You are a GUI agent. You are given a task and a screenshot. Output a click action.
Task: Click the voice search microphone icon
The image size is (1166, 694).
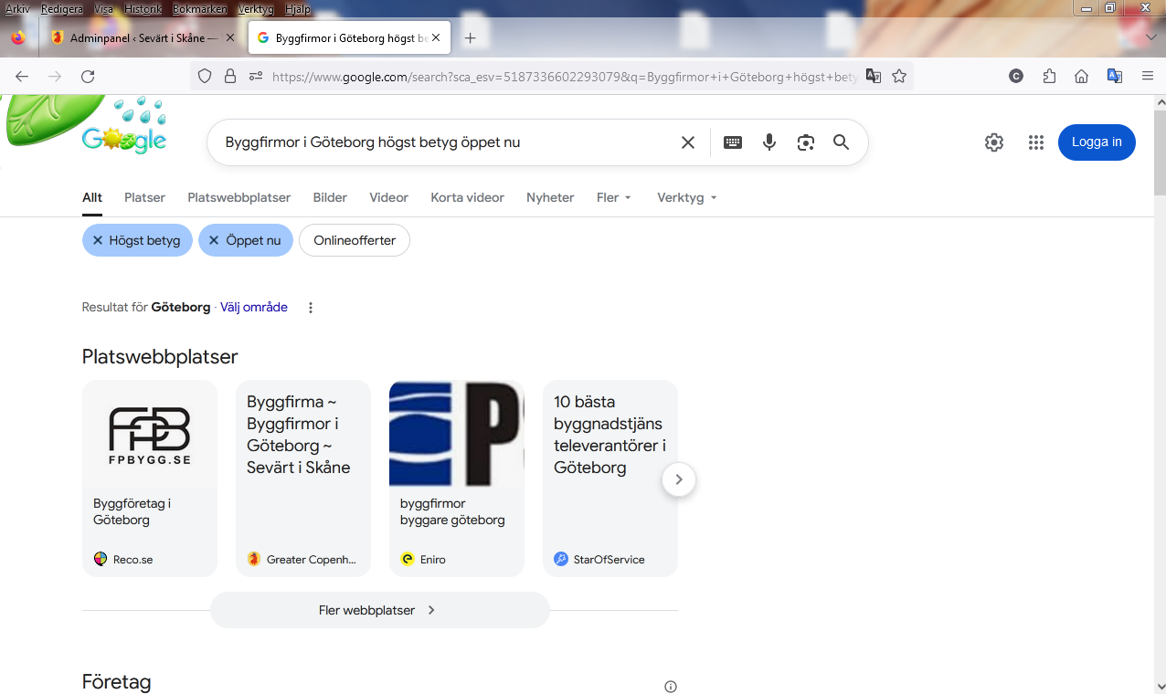point(769,142)
